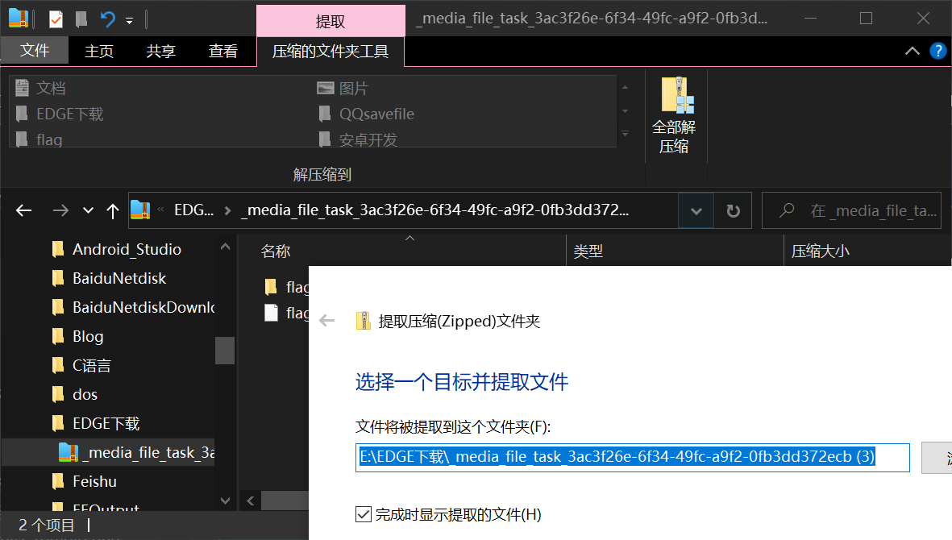Switch to the 查看 ribbon tab

pyautogui.click(x=222, y=51)
